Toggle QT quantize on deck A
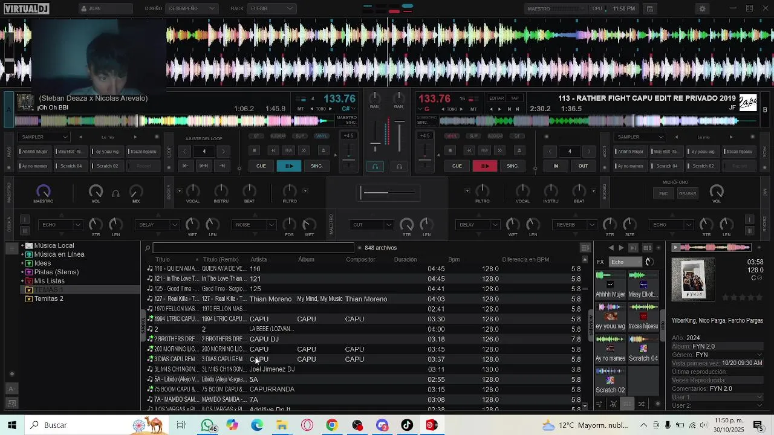Viewport: 774px width, 435px height. point(256,137)
